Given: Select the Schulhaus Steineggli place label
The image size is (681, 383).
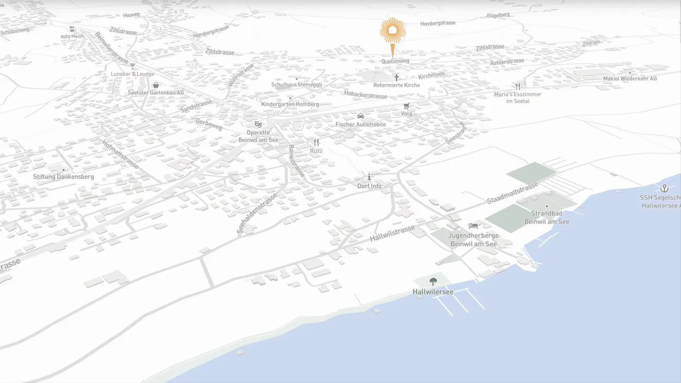Looking at the screenshot, I should coord(297,85).
